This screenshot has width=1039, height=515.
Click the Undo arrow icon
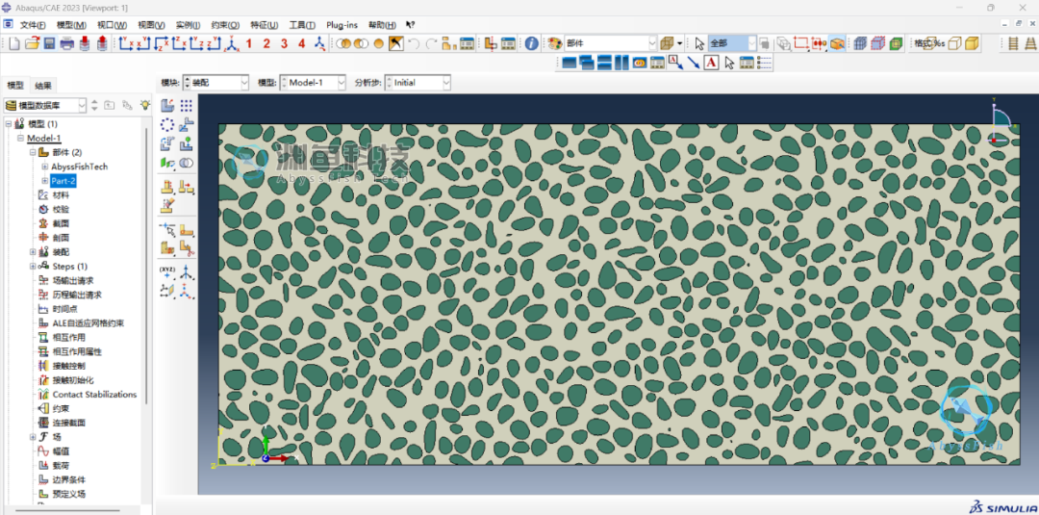coord(414,43)
